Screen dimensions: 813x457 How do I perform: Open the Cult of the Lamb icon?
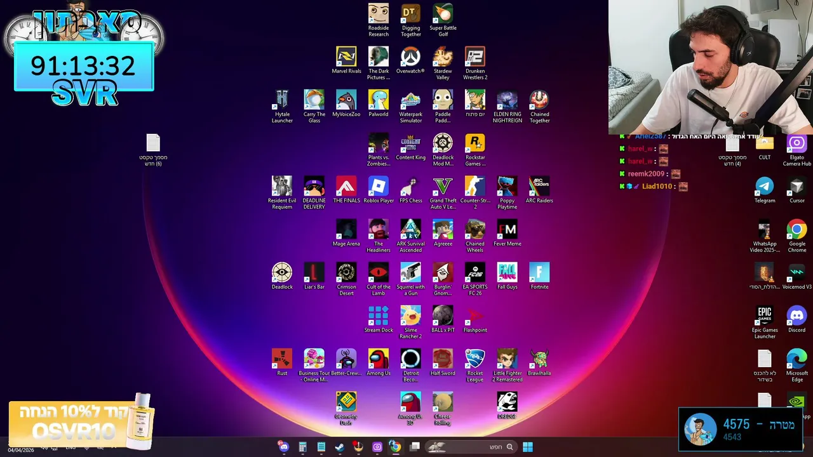379,279
